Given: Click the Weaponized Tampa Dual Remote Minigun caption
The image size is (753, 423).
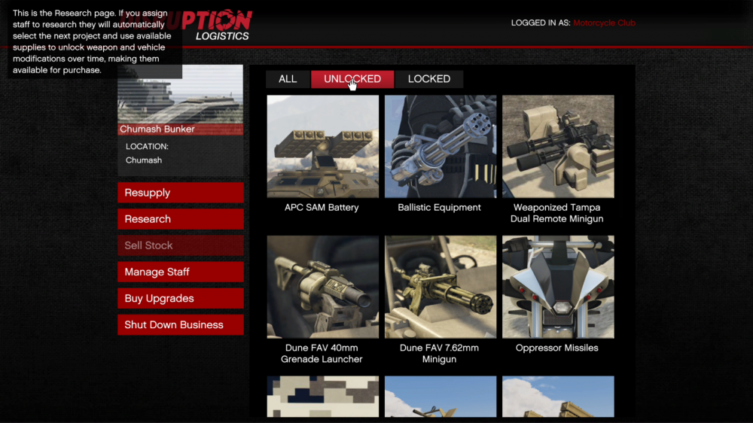Looking at the screenshot, I should (x=557, y=213).
